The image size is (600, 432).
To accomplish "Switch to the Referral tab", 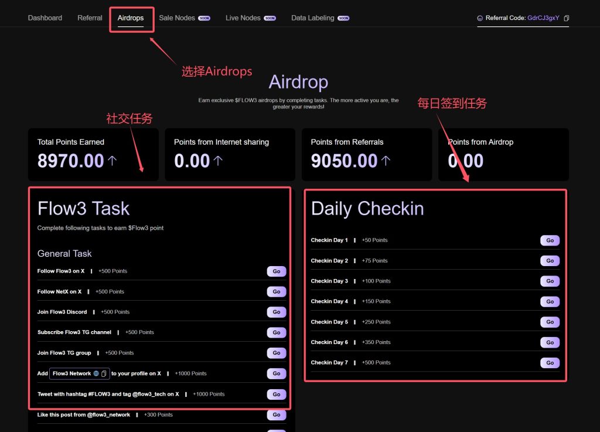I will (90, 18).
